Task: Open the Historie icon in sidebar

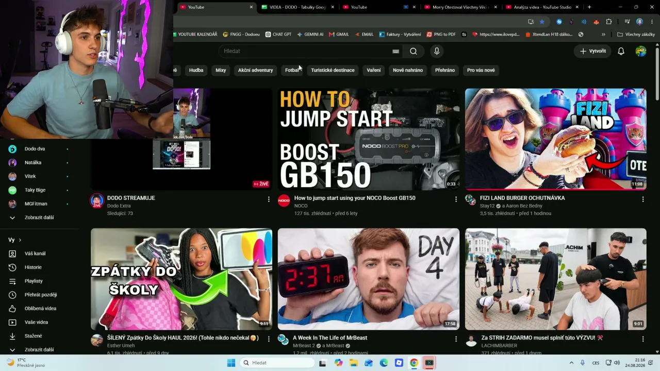Action: coord(12,267)
